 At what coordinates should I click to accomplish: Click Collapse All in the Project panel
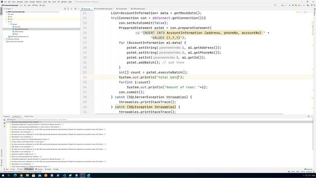click(x=71, y=9)
